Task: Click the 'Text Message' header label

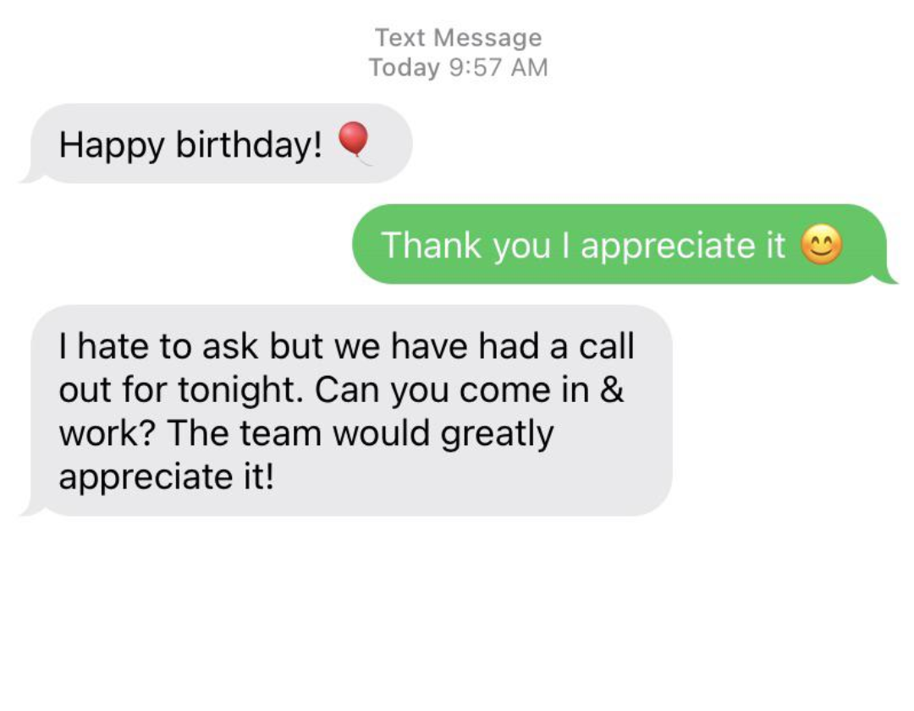Action: 458,38
